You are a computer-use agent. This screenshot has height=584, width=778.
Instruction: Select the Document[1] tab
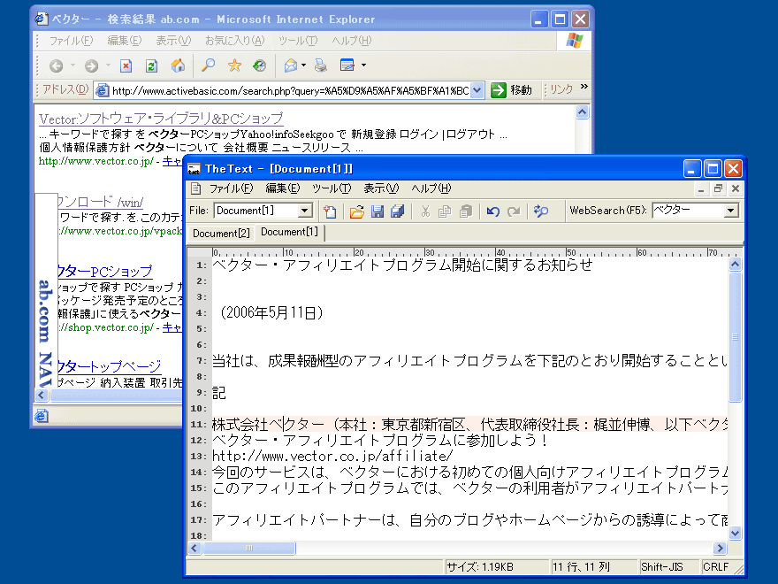click(x=289, y=232)
